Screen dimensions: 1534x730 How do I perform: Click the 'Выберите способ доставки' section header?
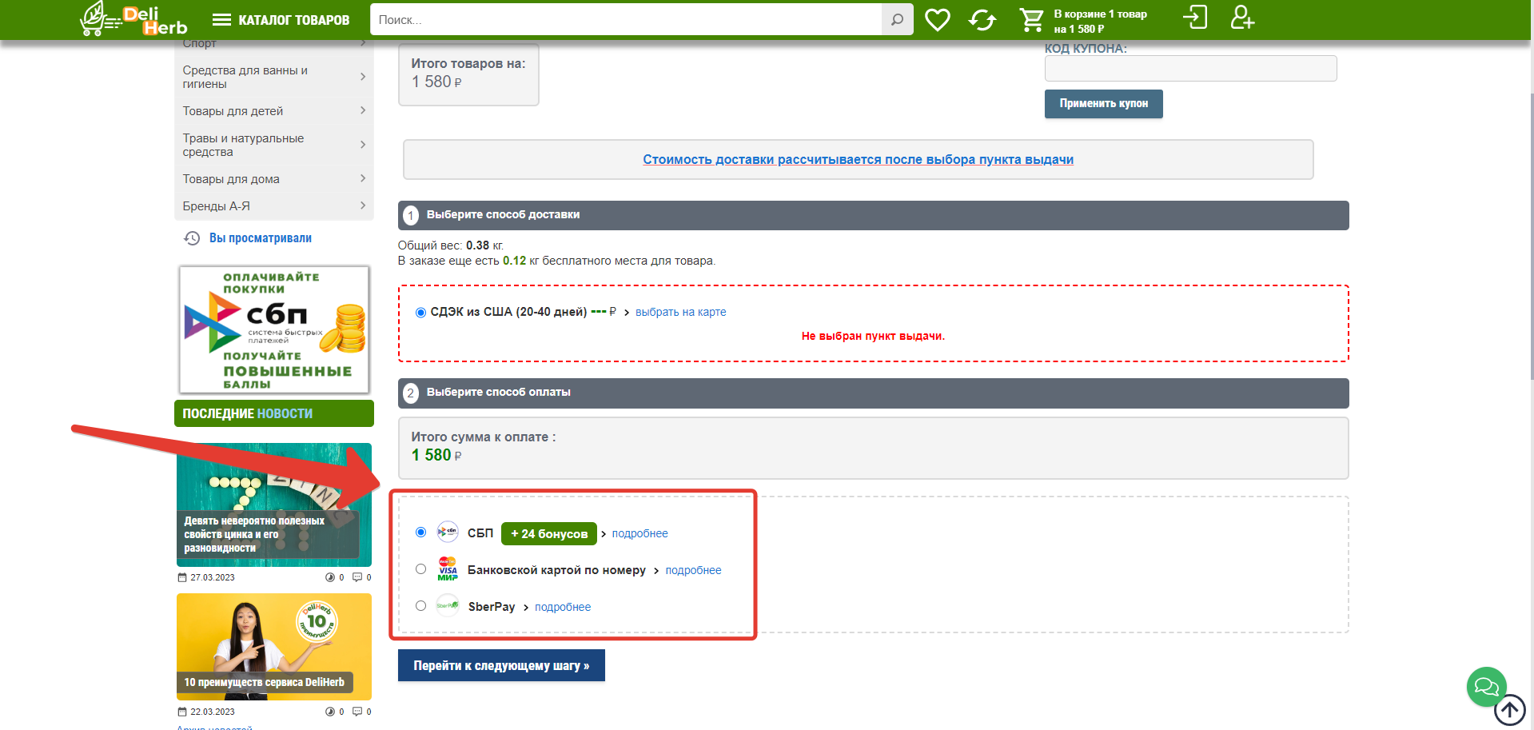(873, 215)
